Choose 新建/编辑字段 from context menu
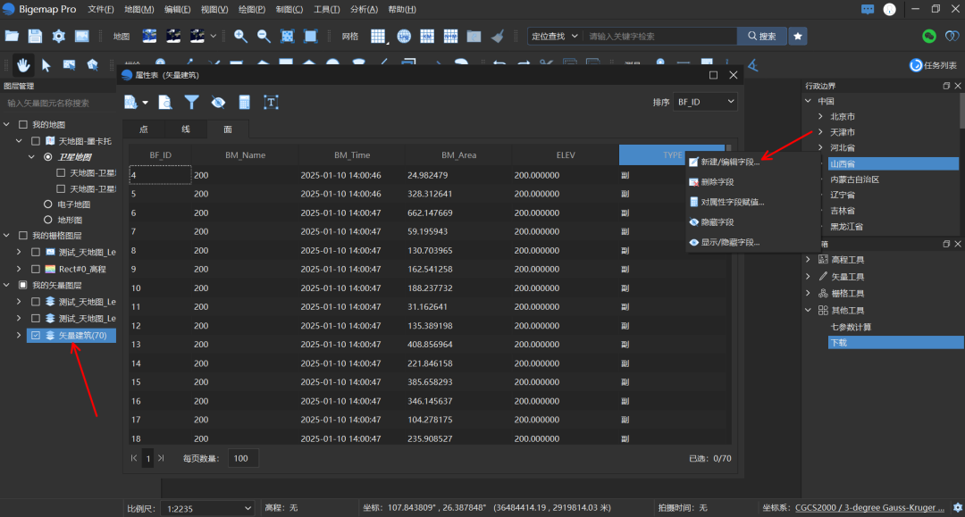 click(x=752, y=162)
